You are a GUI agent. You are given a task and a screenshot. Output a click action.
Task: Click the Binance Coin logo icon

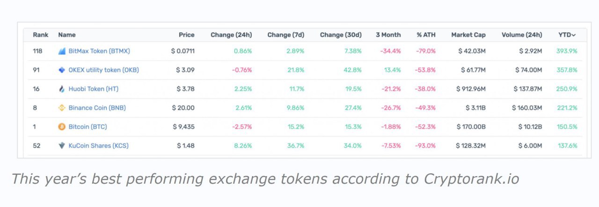coord(62,108)
